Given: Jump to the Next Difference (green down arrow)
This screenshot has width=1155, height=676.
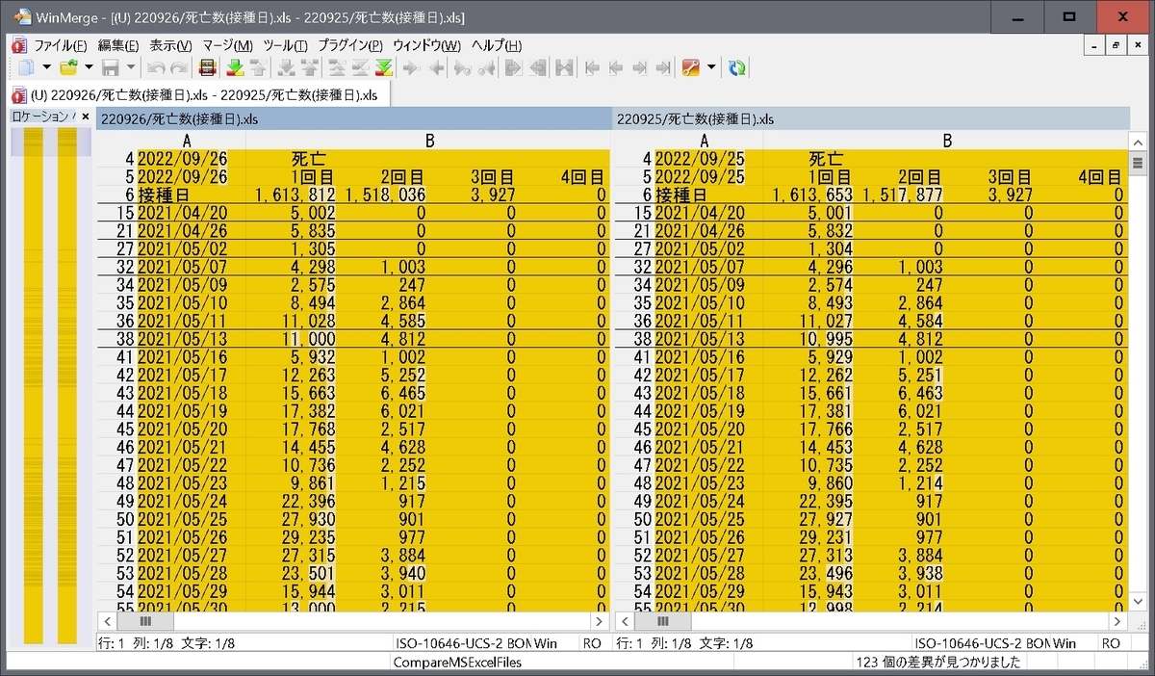Looking at the screenshot, I should pyautogui.click(x=235, y=67).
